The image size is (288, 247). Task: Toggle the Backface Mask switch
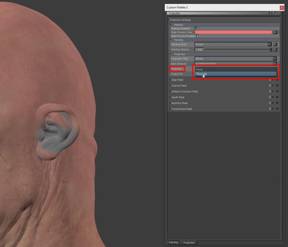271,103
